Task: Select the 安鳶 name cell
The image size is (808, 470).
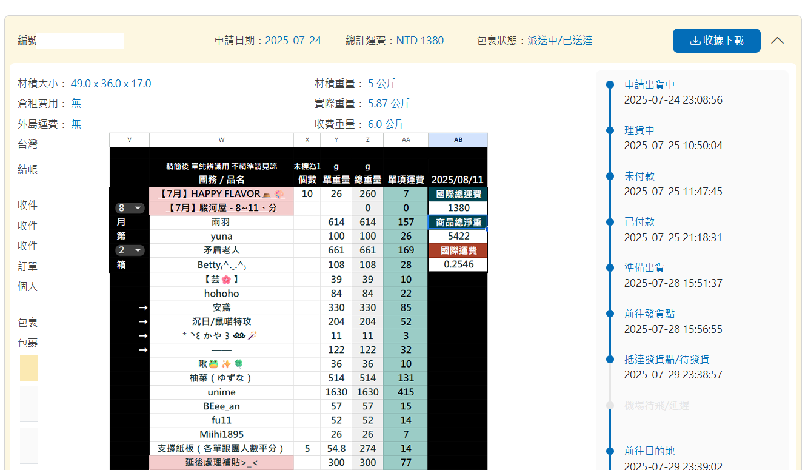Action: 221,307
